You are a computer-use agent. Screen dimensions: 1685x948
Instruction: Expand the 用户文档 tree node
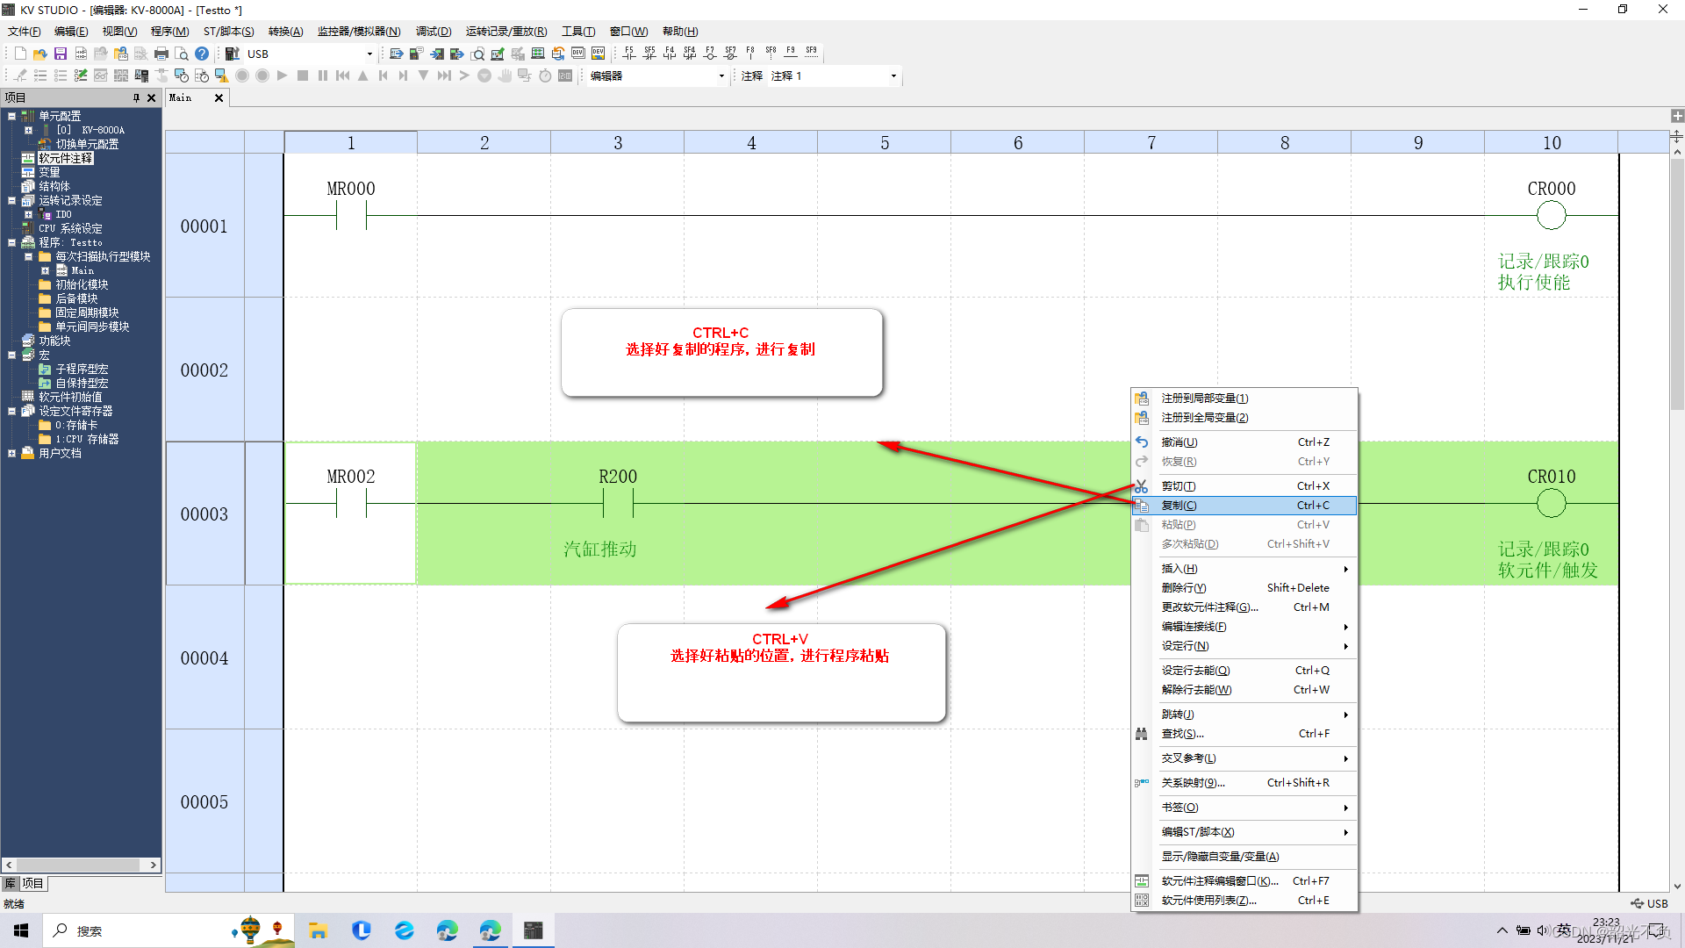pyautogui.click(x=11, y=453)
